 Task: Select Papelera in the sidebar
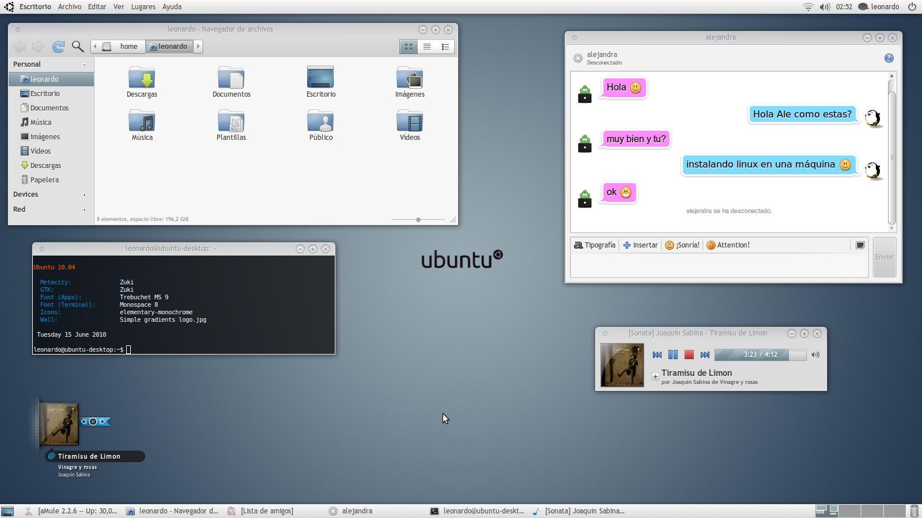(51, 180)
